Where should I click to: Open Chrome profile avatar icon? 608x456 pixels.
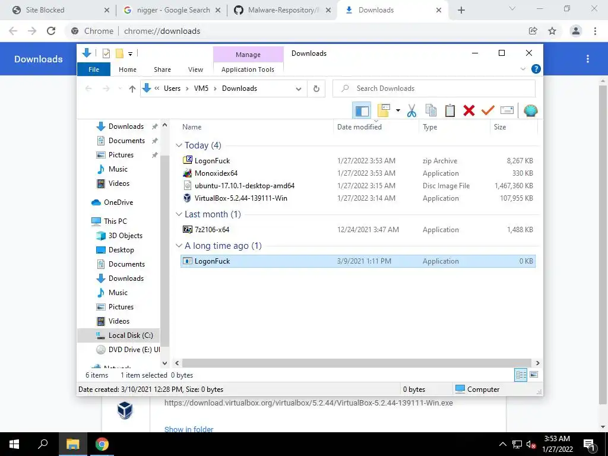tap(576, 31)
